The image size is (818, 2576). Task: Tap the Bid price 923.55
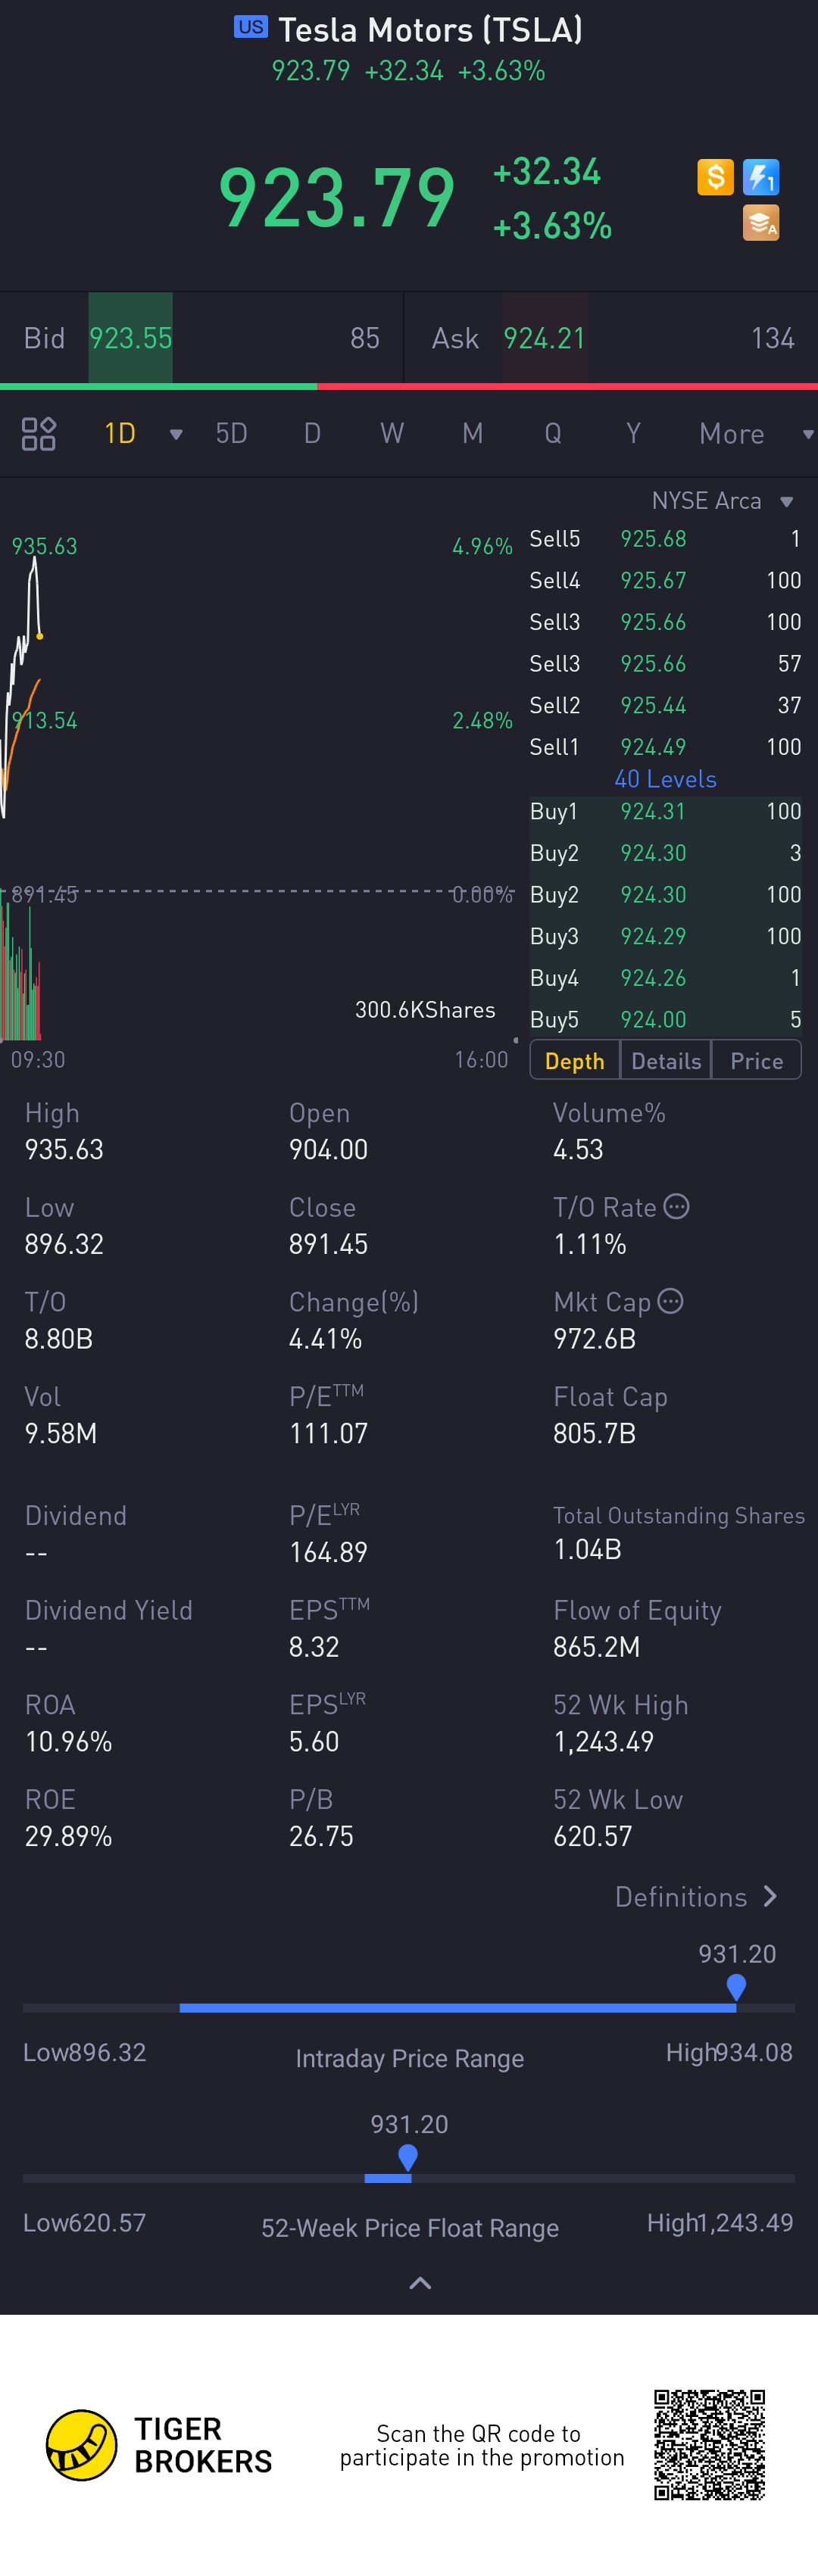pyautogui.click(x=130, y=338)
